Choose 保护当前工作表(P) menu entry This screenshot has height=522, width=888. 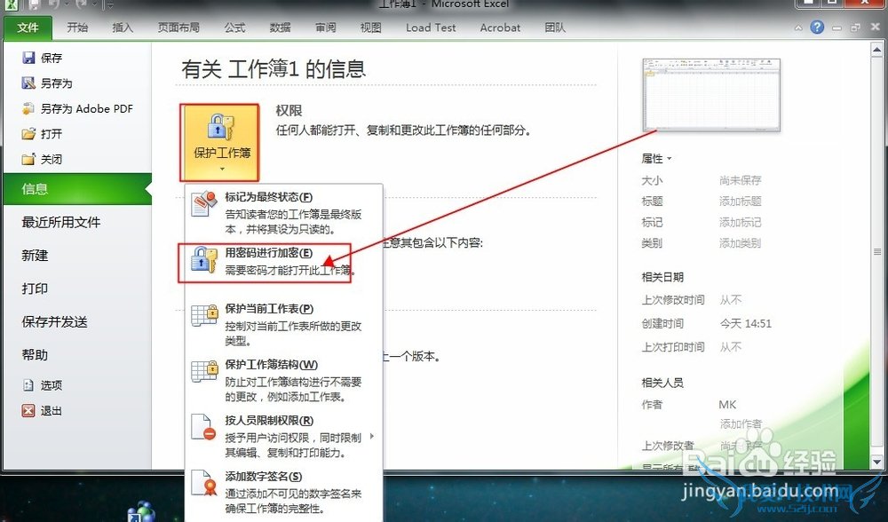pyautogui.click(x=284, y=324)
